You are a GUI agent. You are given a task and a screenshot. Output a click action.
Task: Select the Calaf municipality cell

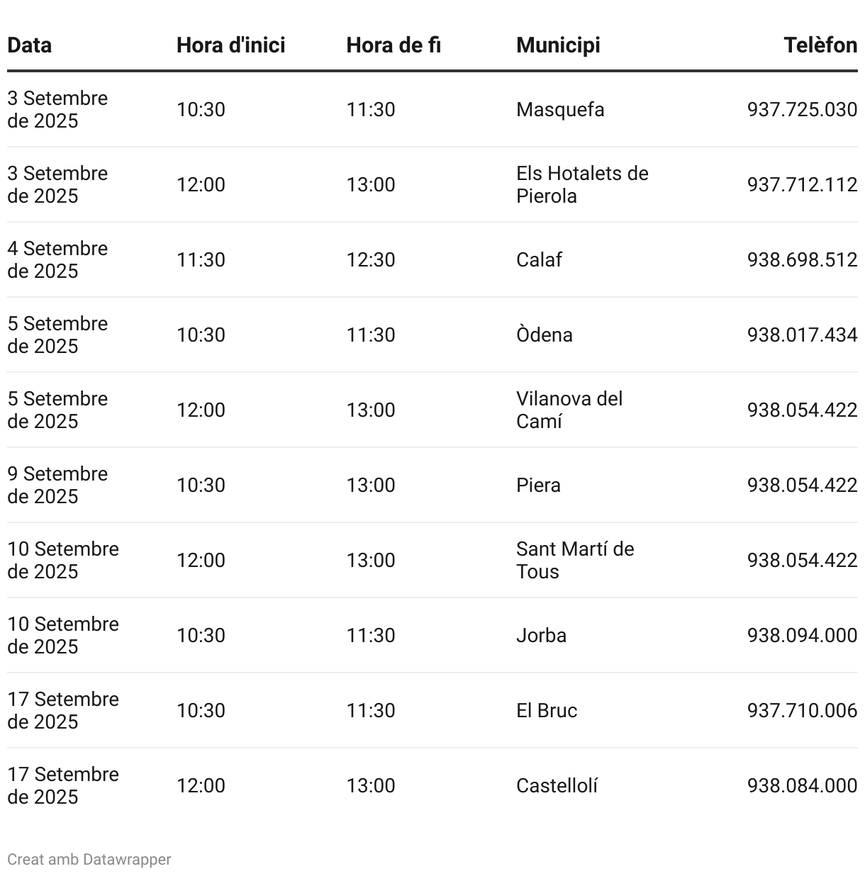pos(539,260)
